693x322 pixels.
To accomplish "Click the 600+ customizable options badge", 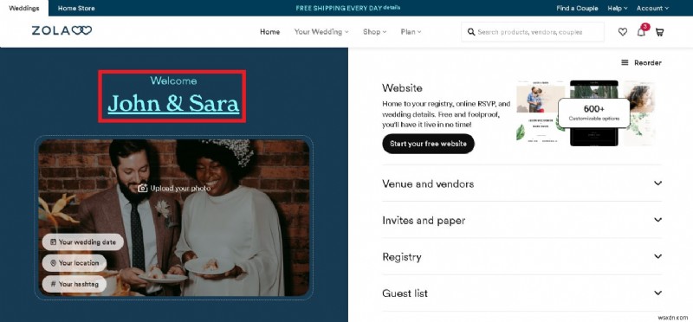I will pos(594,113).
